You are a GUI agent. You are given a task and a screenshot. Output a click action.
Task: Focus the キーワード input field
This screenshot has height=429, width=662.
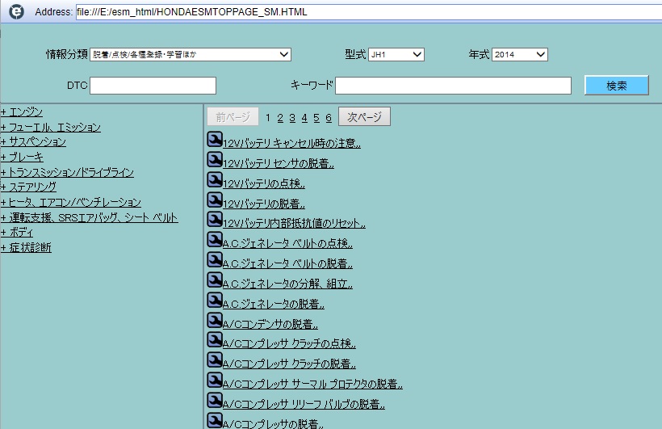coord(453,86)
